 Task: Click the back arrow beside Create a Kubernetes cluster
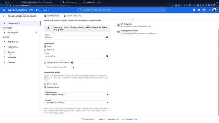coord(4,16)
